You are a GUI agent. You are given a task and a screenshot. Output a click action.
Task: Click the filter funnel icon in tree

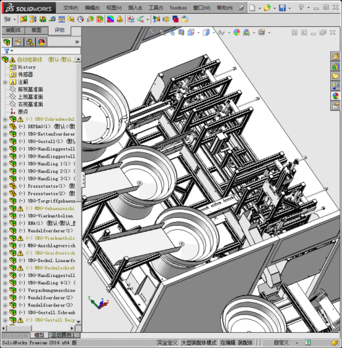pyautogui.click(x=7, y=51)
